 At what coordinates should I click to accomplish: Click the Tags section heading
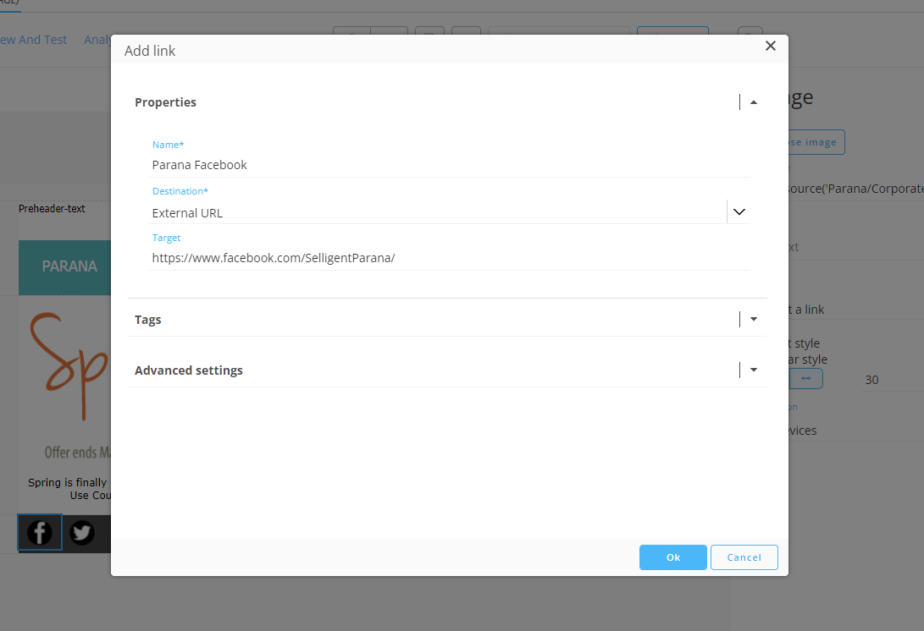coord(148,320)
